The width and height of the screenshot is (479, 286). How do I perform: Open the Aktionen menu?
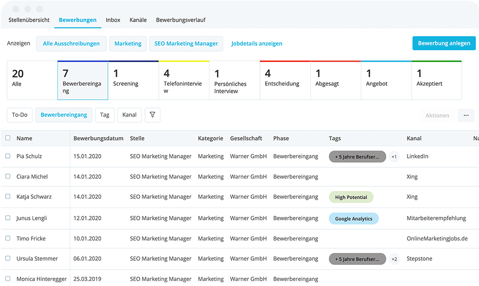438,116
